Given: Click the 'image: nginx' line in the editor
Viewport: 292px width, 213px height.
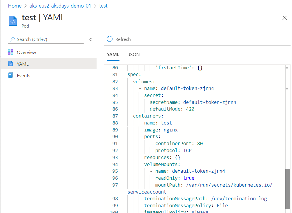Looking at the screenshot, I should [x=161, y=130].
